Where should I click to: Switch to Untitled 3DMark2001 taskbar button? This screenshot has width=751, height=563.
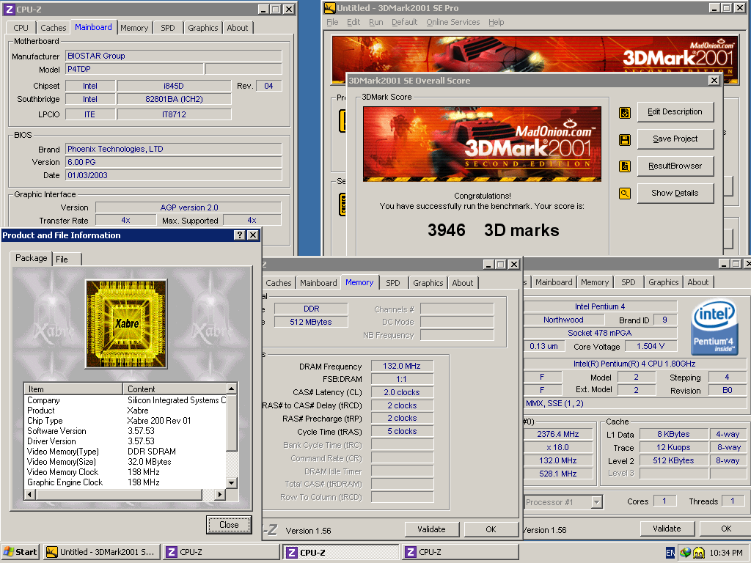pyautogui.click(x=101, y=553)
